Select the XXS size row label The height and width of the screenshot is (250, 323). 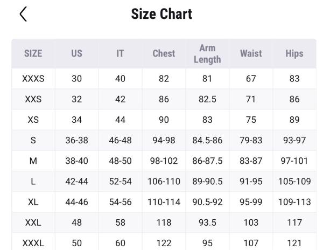[33, 99]
